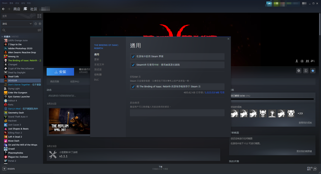The image size is (321, 174).
Task: Switch library to grid view icon
Action: click(x=39, y=16)
